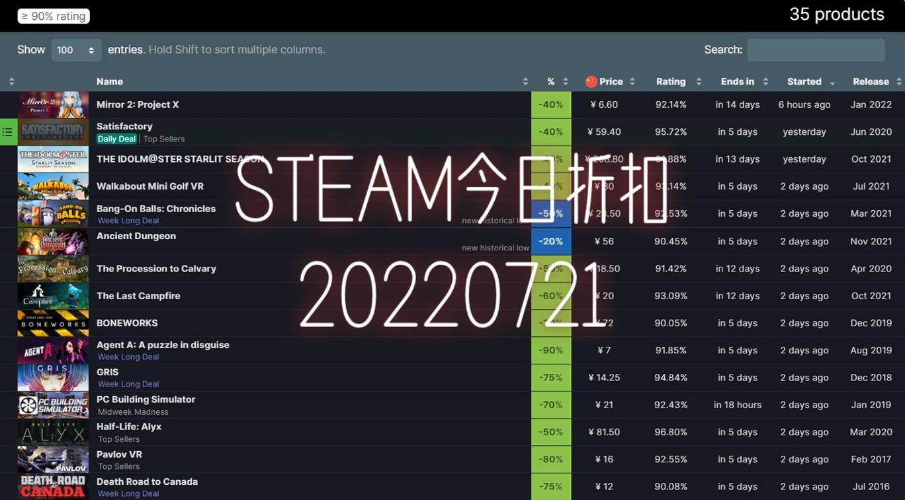Open the Half-Life: Alyx game page
The image size is (905, 500).
pos(128,426)
